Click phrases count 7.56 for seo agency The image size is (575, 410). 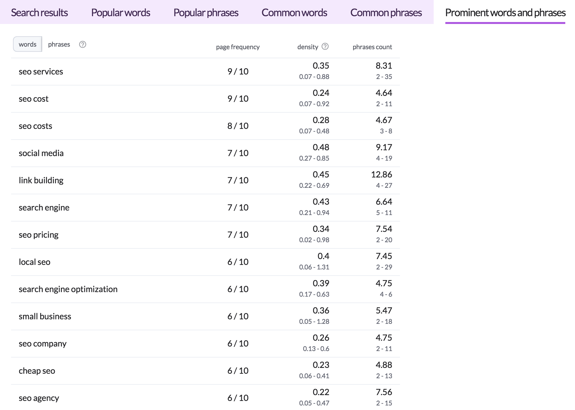pyautogui.click(x=384, y=392)
